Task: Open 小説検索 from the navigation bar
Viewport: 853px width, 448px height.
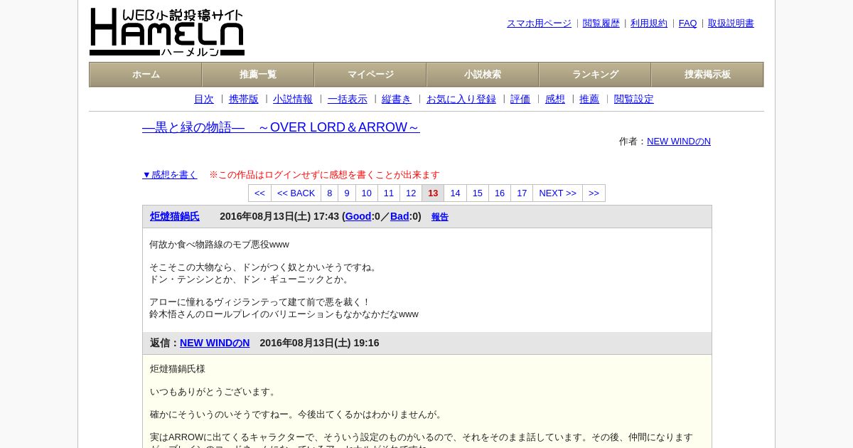Action: click(x=483, y=75)
